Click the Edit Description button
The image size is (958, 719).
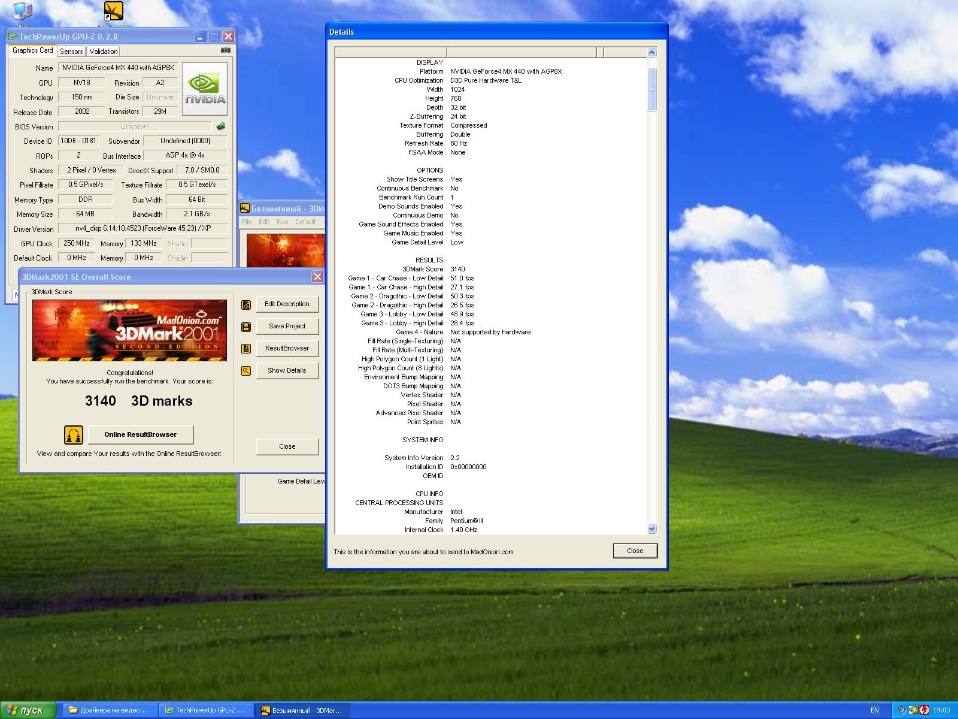click(287, 304)
